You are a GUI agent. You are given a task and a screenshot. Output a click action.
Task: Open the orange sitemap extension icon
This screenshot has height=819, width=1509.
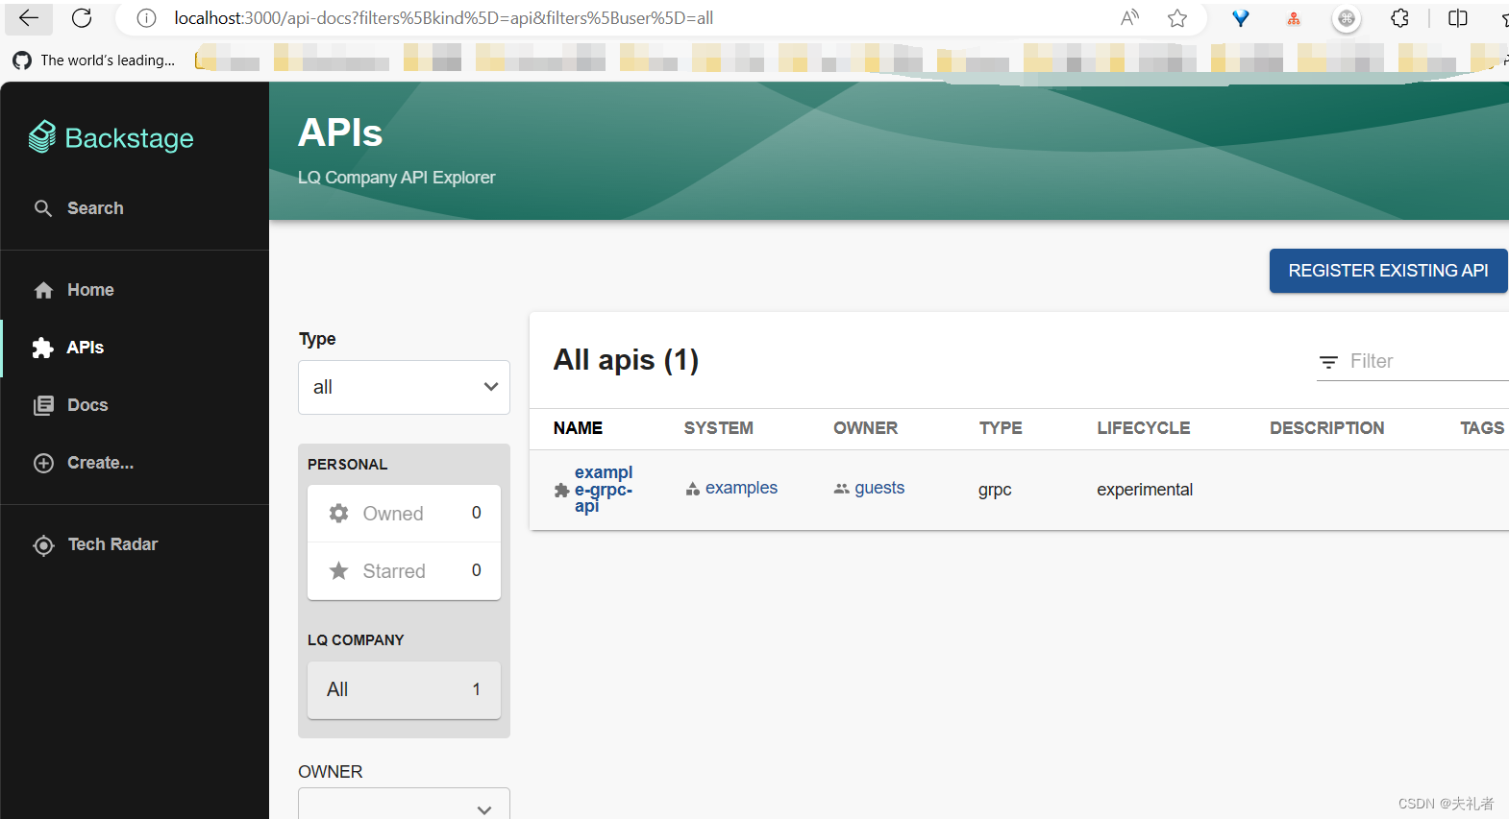click(1294, 18)
